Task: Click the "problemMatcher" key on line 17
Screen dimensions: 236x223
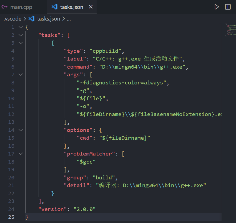Action: pos(89,154)
